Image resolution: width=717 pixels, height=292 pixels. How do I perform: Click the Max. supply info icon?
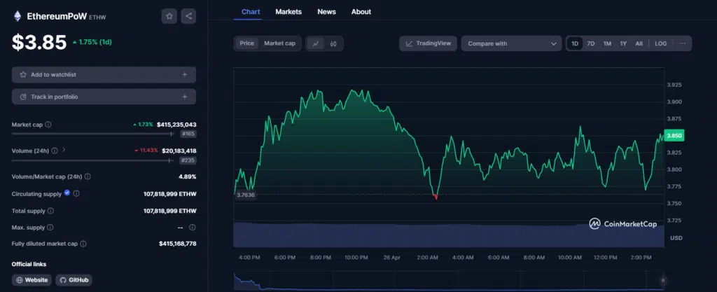tap(50, 228)
